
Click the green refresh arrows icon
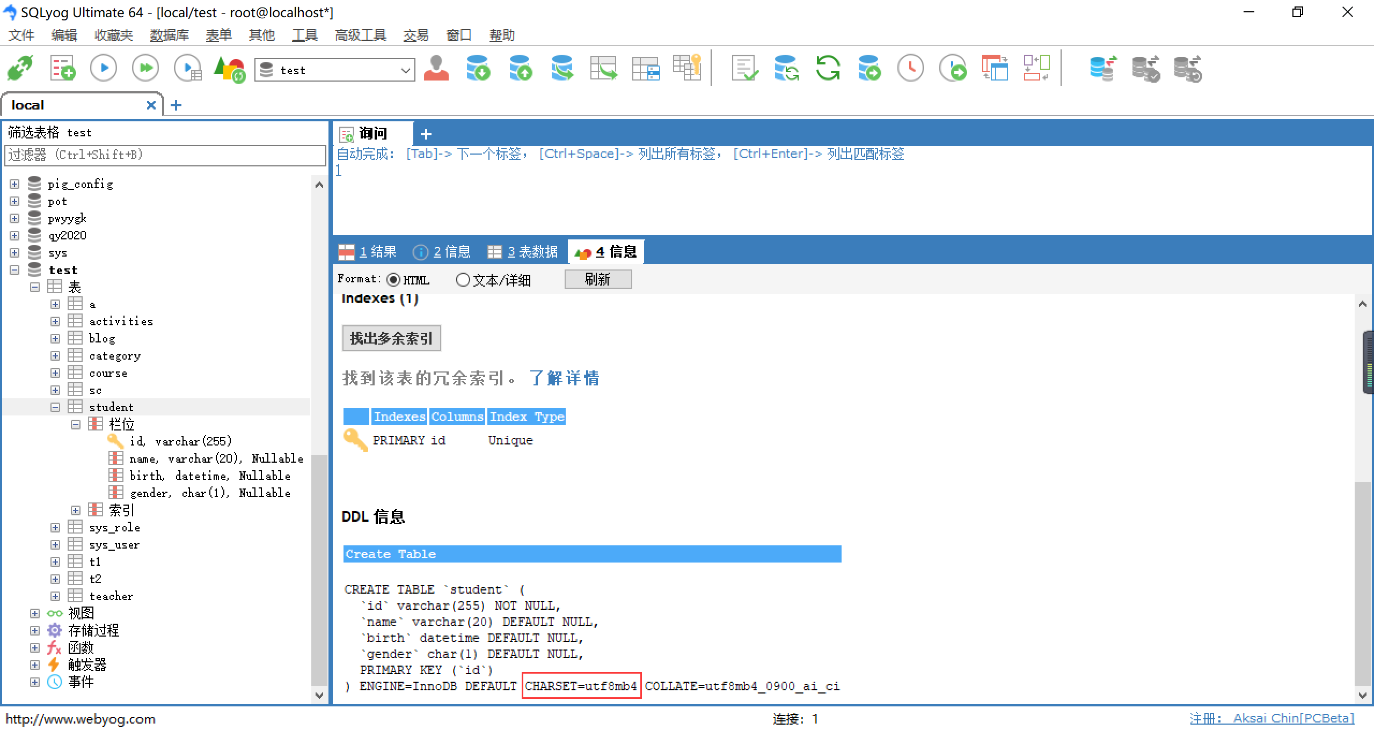(827, 69)
